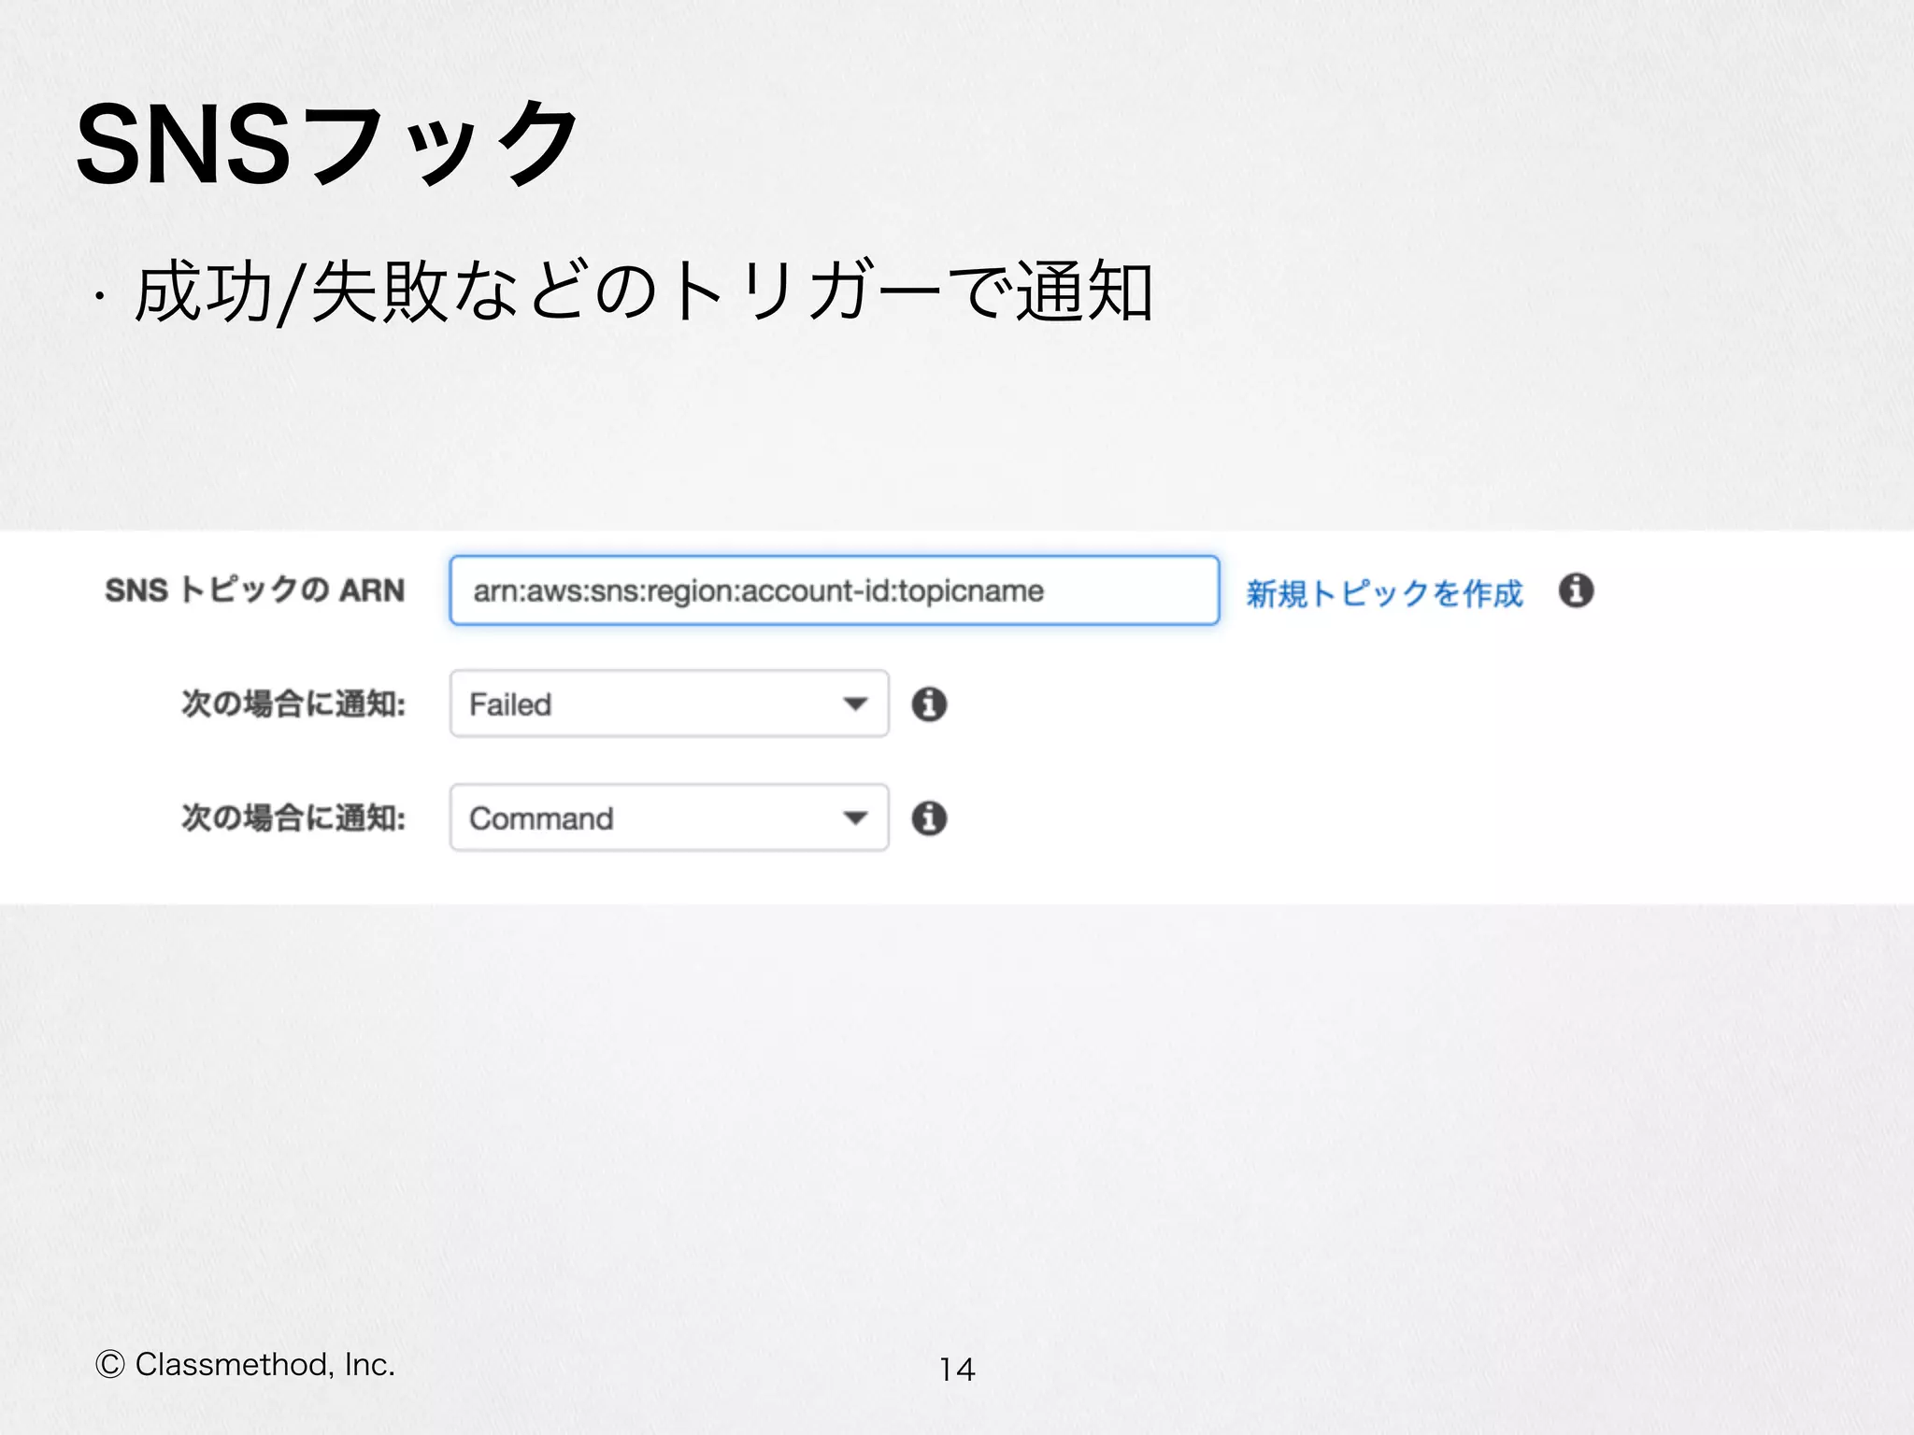Image resolution: width=1914 pixels, height=1435 pixels.
Task: Click '次の場合に通知:' label beside Failed
Action: [293, 703]
